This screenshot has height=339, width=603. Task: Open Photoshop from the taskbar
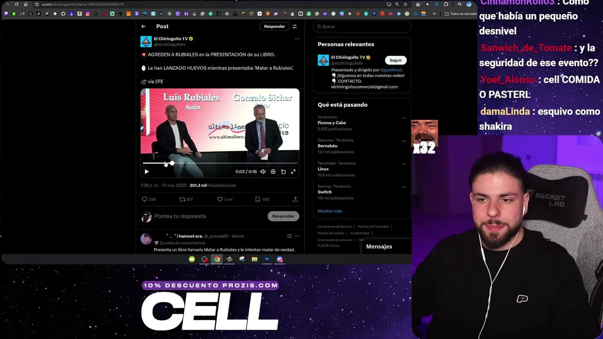(267, 259)
